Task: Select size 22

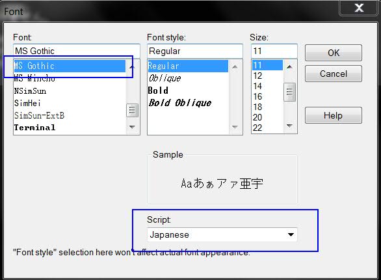Action: pos(267,128)
